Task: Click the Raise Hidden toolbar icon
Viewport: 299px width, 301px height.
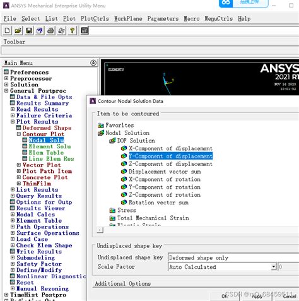Action: pos(85,31)
